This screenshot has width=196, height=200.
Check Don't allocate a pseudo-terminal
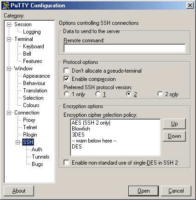click(66, 71)
